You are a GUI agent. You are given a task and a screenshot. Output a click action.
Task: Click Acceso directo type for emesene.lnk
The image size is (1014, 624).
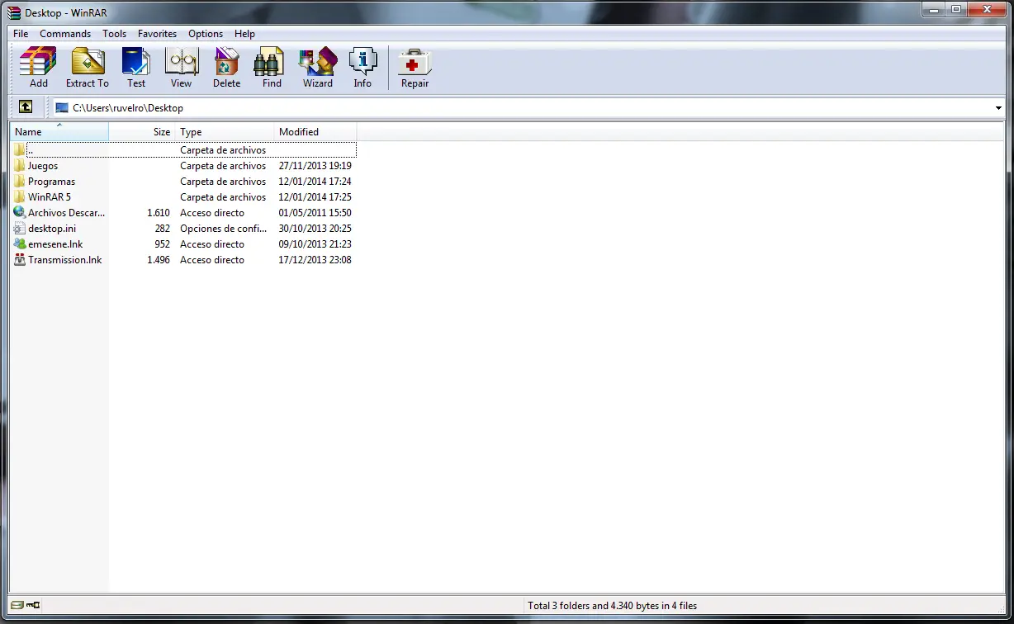click(212, 244)
